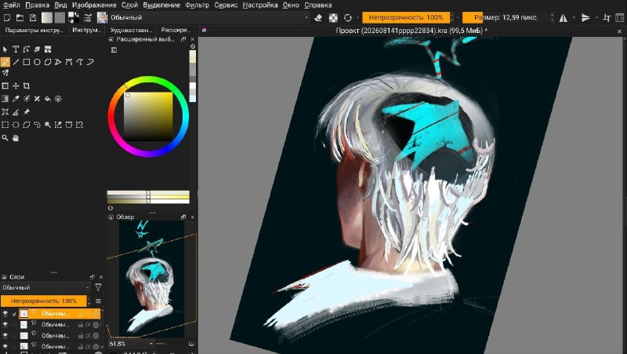
Task: Open the layer blending mode dropdown
Action: point(45,287)
